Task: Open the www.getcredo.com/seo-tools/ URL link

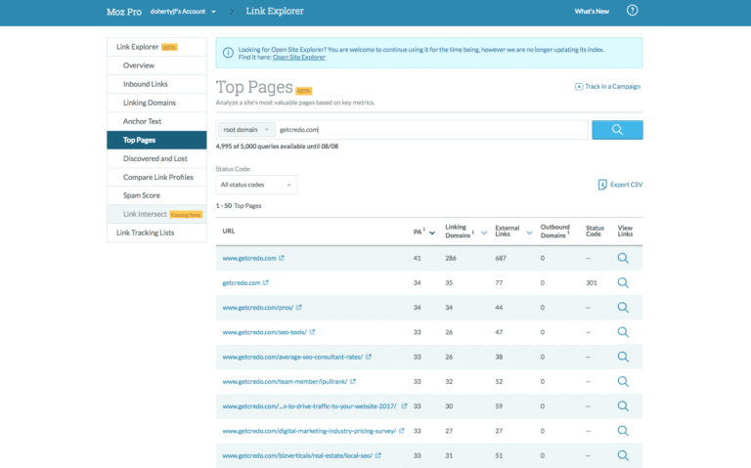Action: (x=264, y=332)
